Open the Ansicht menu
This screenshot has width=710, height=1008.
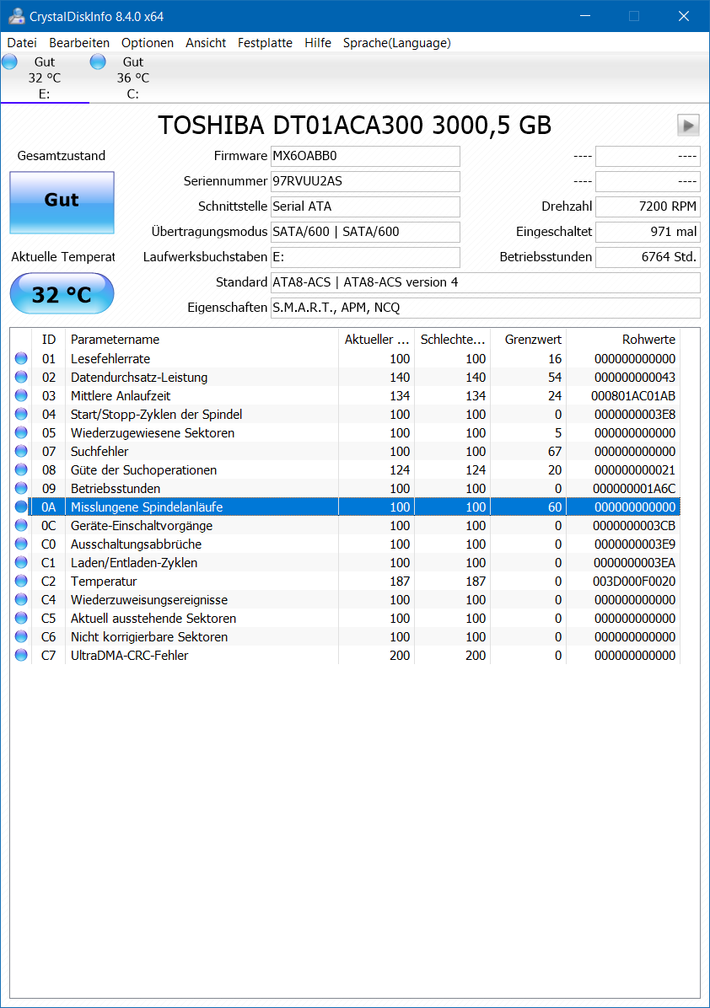click(x=206, y=42)
